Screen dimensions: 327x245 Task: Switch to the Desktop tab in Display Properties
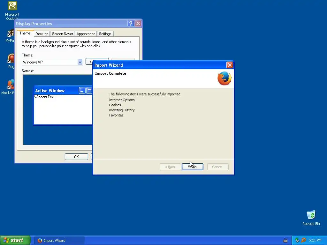pyautogui.click(x=42, y=34)
